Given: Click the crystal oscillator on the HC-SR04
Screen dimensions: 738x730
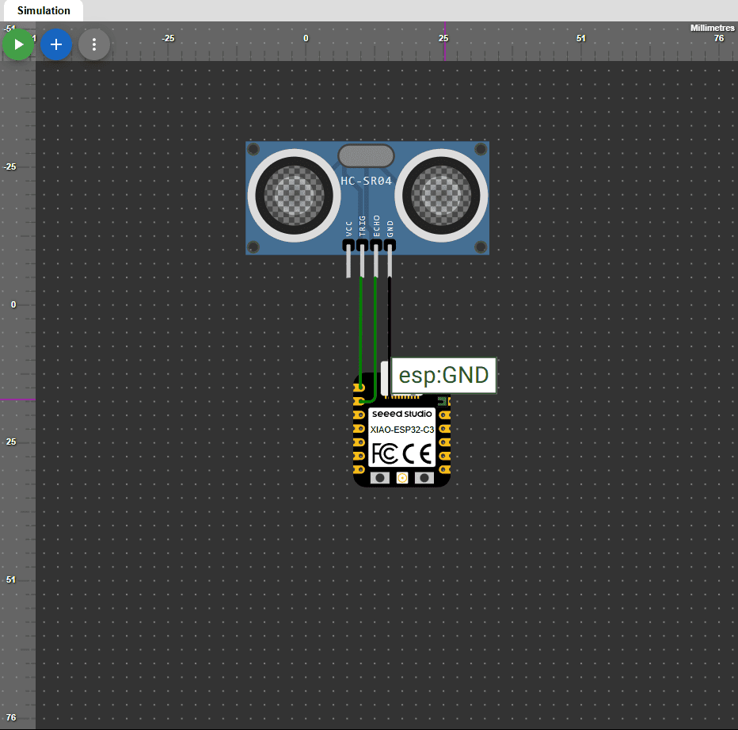Looking at the screenshot, I should (366, 156).
